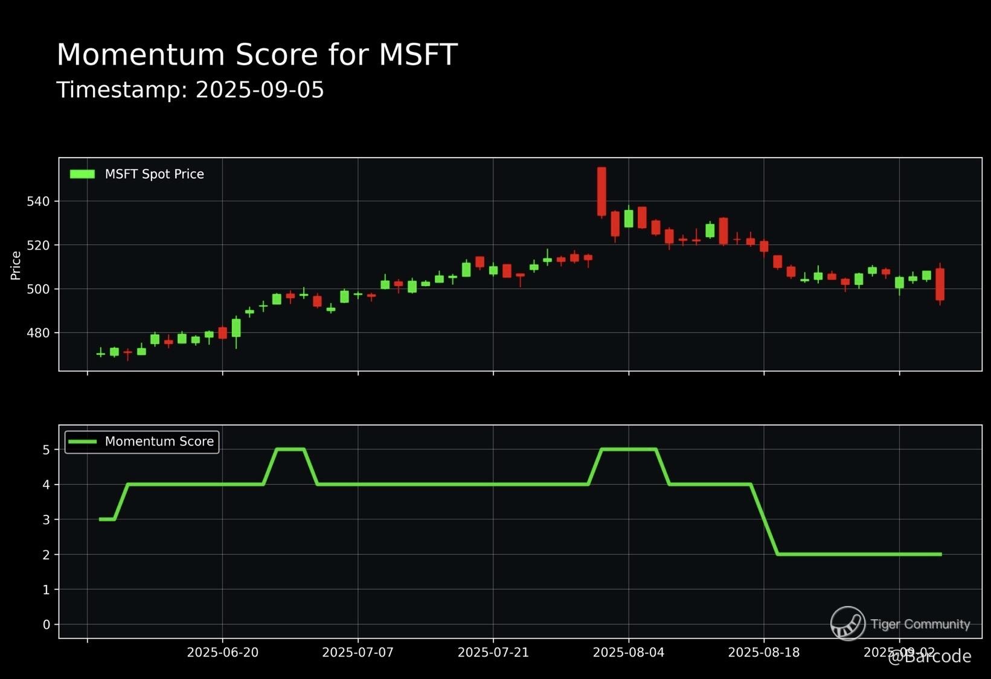Click the 2025-08-18 date axis label

click(x=764, y=653)
